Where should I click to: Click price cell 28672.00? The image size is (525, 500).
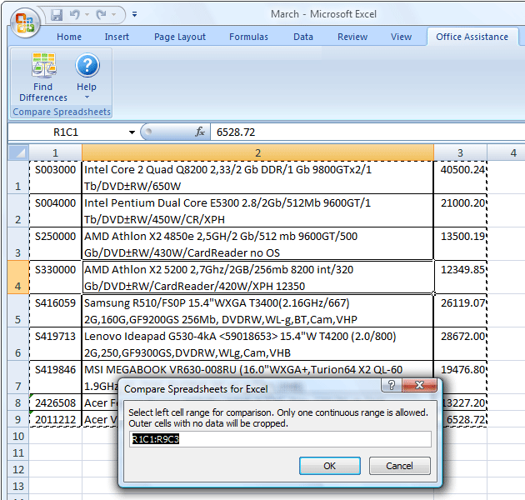[x=460, y=344]
